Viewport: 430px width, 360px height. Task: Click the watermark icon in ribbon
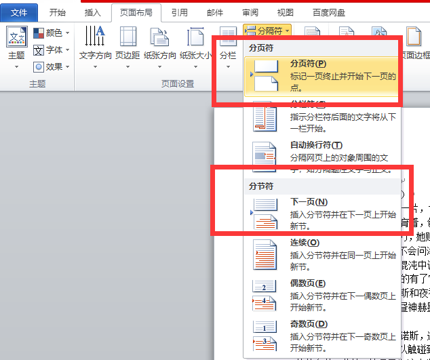point(347,32)
